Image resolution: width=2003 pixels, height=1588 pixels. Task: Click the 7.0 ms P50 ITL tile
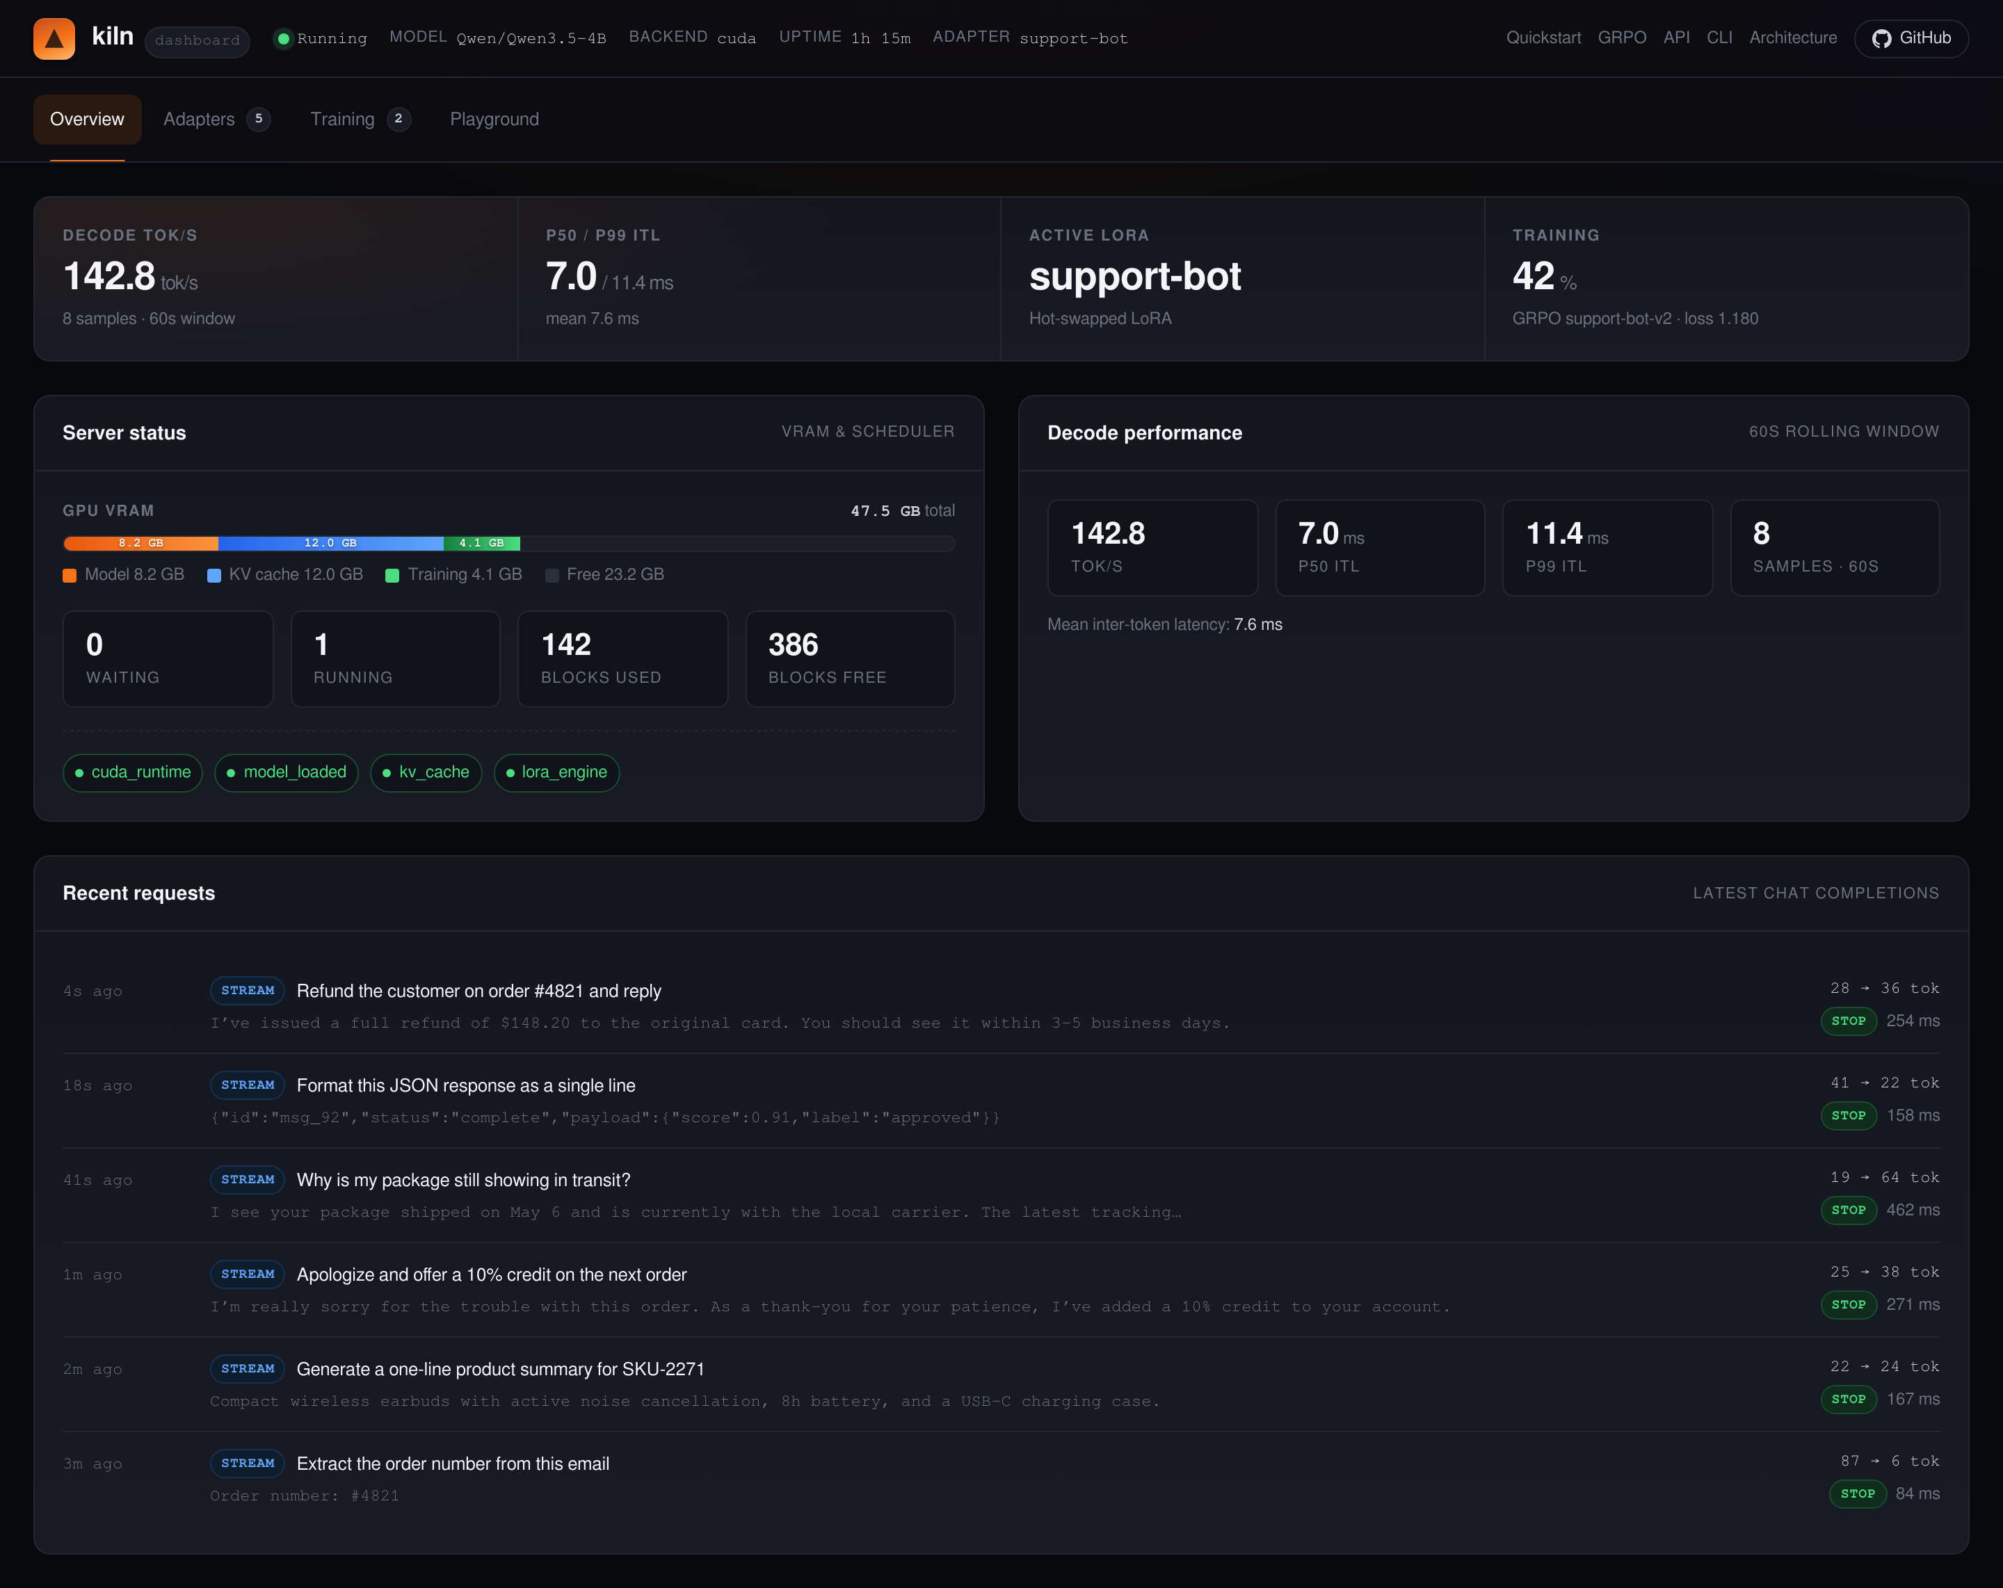pos(1380,548)
